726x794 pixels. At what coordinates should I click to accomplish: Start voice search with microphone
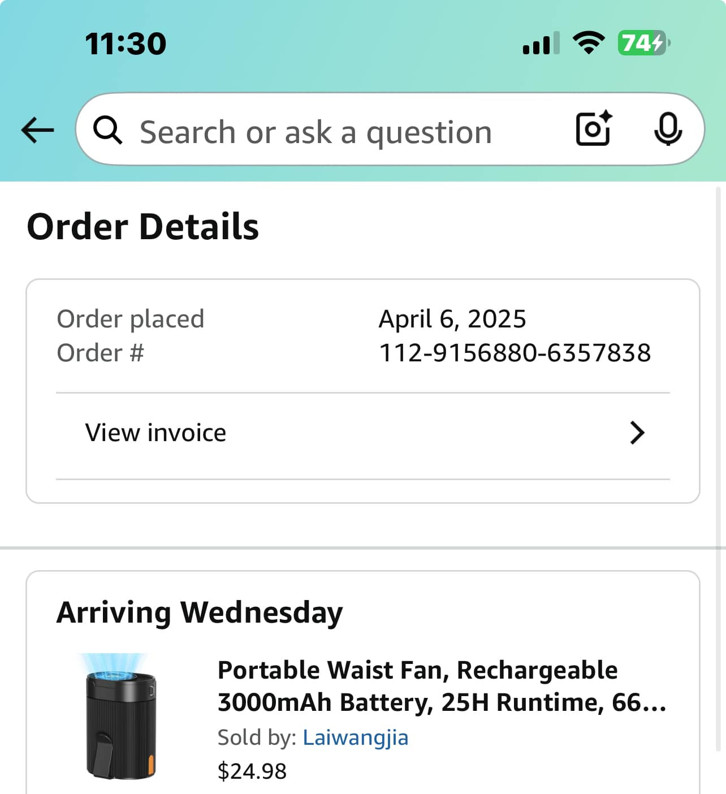(x=668, y=129)
